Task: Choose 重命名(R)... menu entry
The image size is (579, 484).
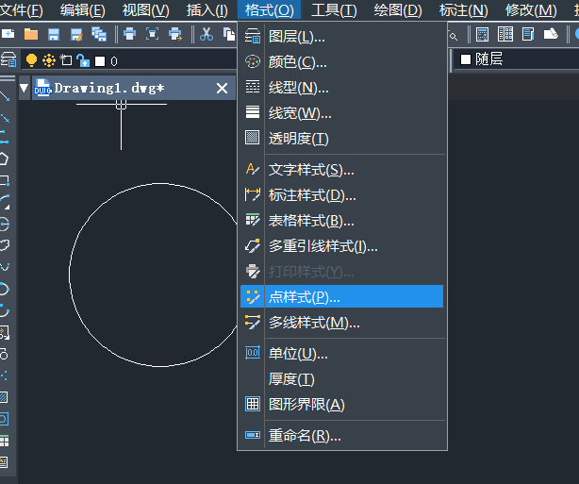Action: [x=341, y=436]
